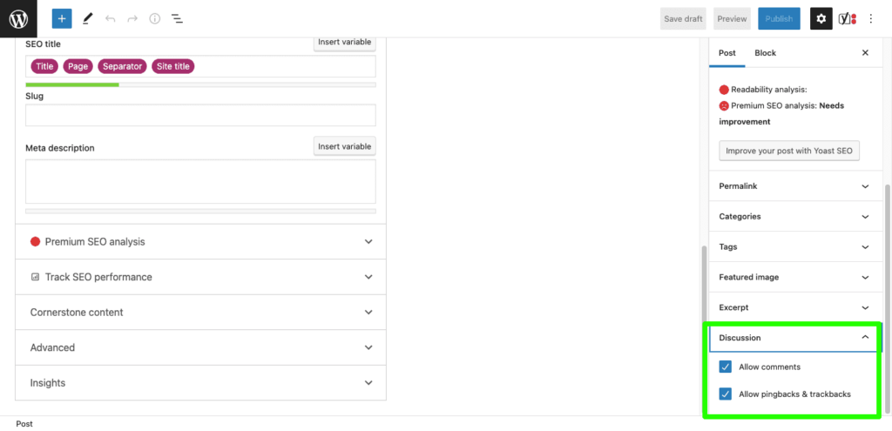
Task: Close the settings sidebar with X
Action: click(865, 53)
